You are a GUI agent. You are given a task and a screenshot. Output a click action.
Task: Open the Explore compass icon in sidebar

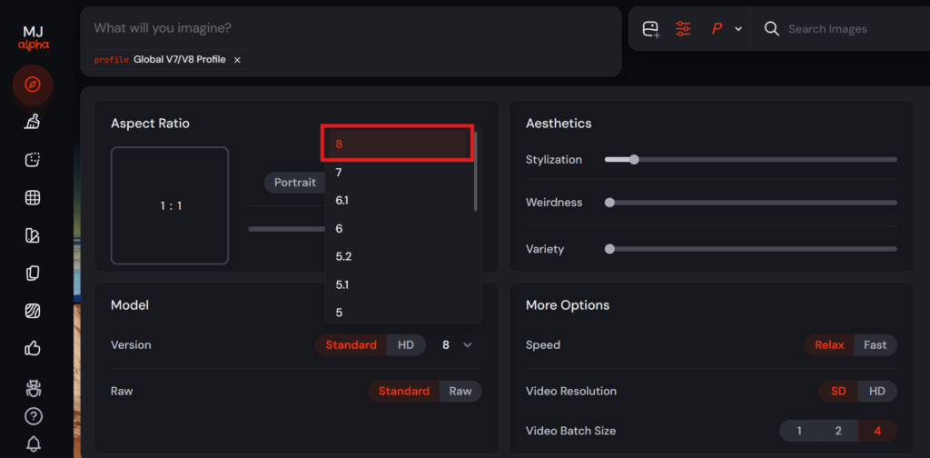(33, 85)
